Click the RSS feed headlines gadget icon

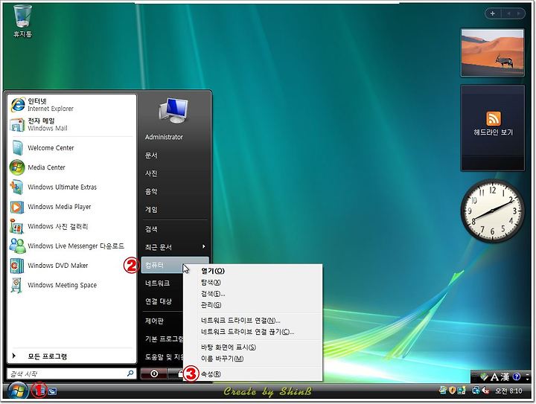coord(493,118)
